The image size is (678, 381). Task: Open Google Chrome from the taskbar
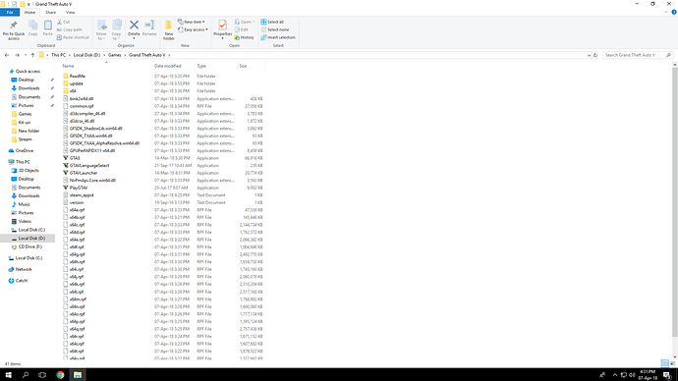[60, 375]
